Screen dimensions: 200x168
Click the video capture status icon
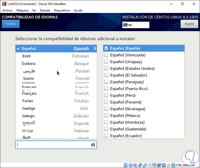pyautogui.click(x=159, y=165)
